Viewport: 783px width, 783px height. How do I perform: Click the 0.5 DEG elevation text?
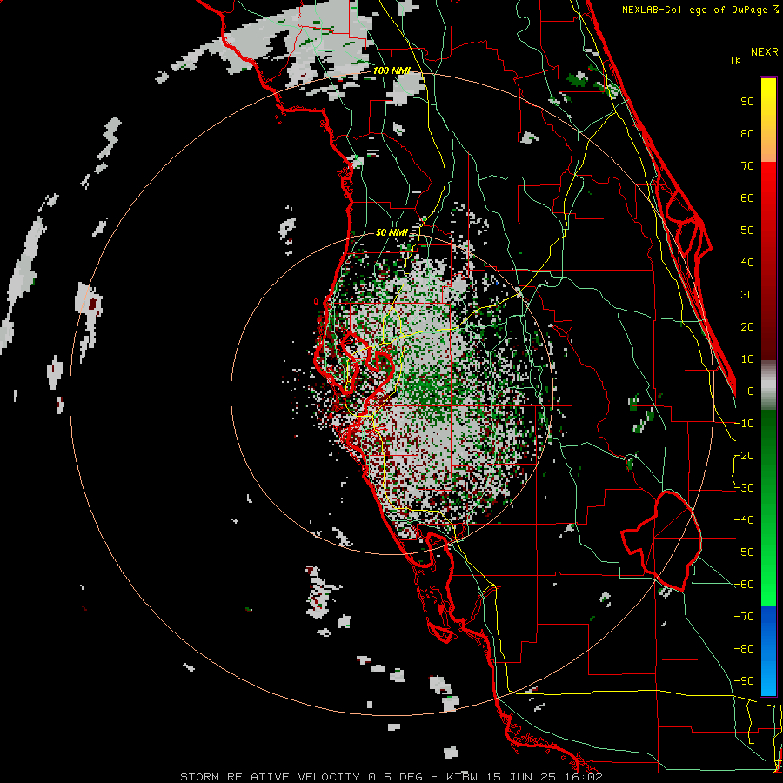coord(396,777)
